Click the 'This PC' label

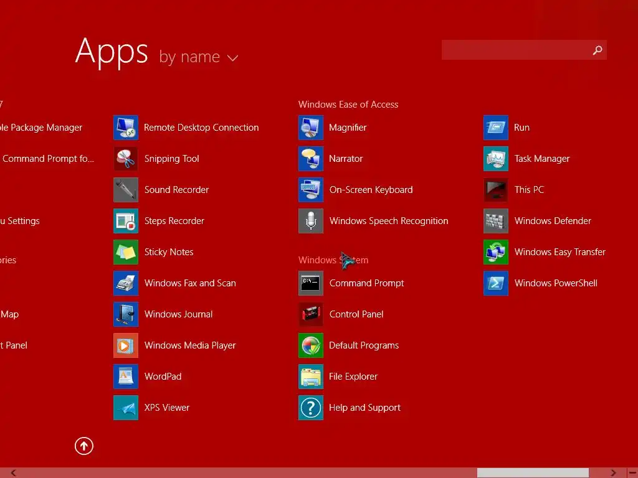[x=529, y=190]
